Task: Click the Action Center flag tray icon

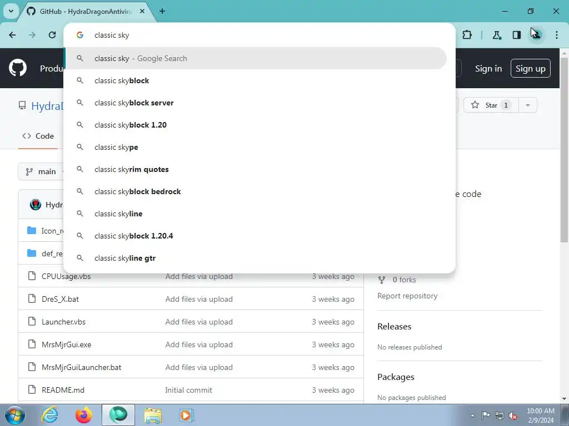Action: 486,415
